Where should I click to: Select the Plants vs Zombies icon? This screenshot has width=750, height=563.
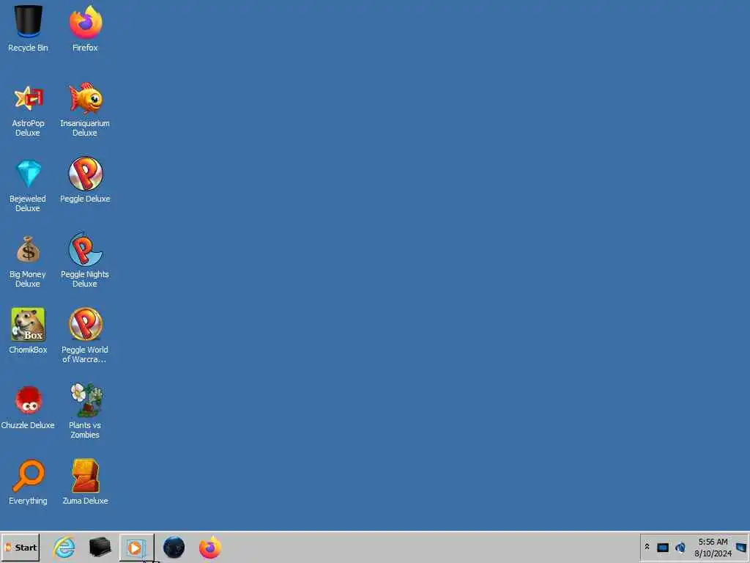point(85,411)
